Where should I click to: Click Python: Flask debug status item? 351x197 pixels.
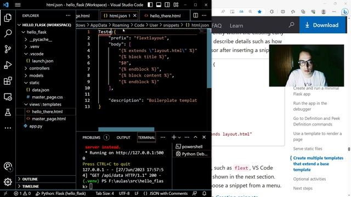61,193
